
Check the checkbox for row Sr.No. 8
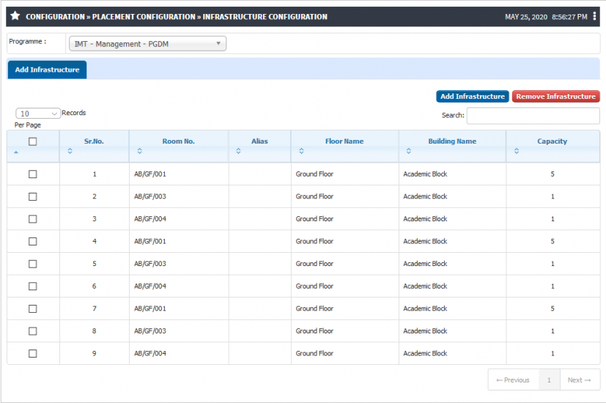pyautogui.click(x=33, y=331)
